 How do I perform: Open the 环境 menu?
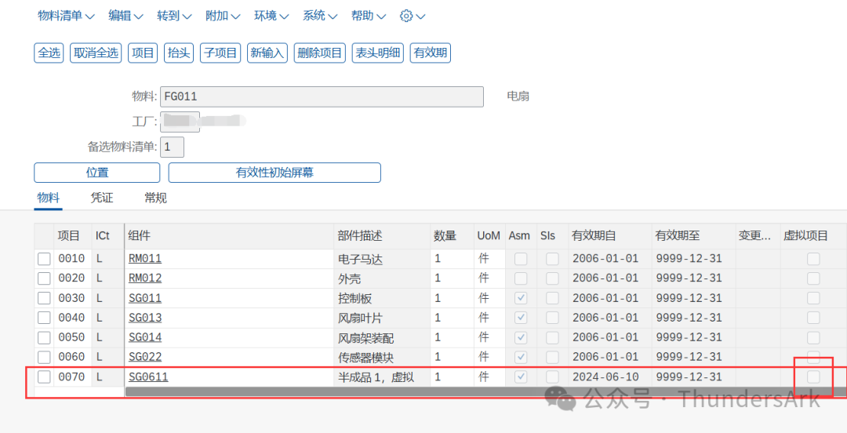(271, 16)
